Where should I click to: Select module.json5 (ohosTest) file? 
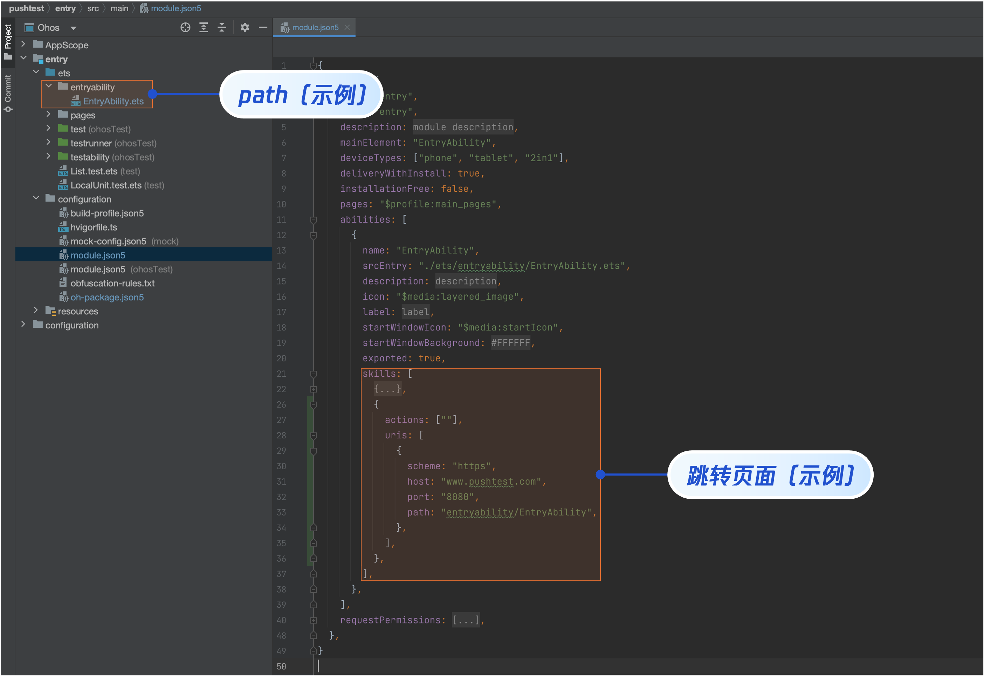116,269
